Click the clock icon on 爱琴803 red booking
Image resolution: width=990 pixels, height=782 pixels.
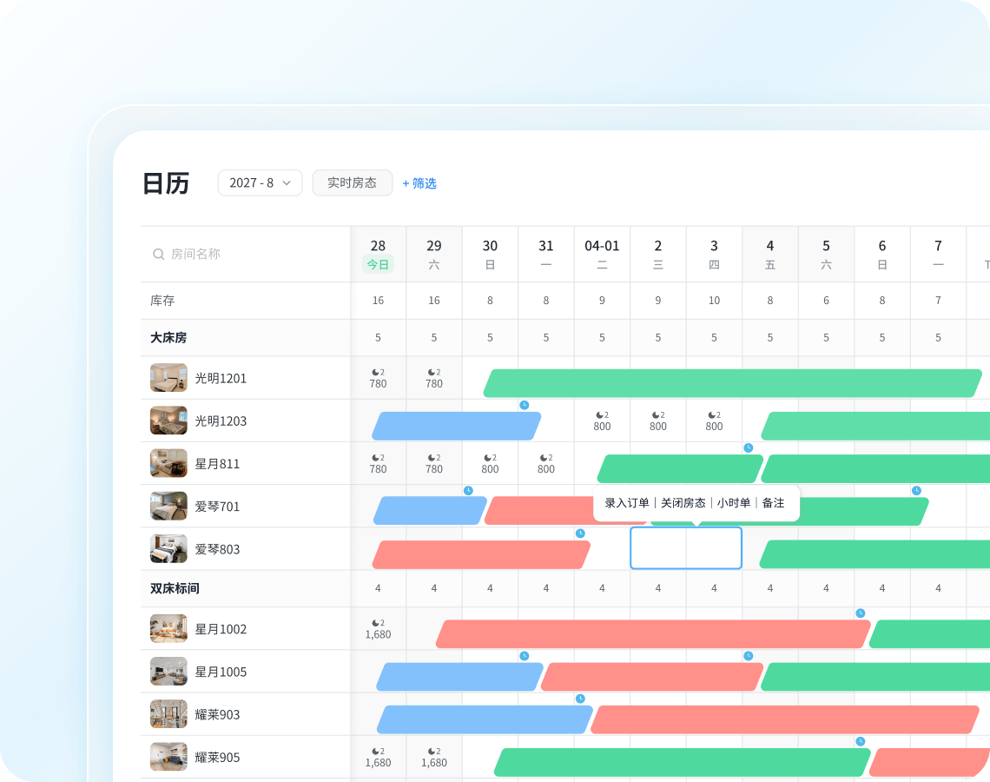click(580, 533)
